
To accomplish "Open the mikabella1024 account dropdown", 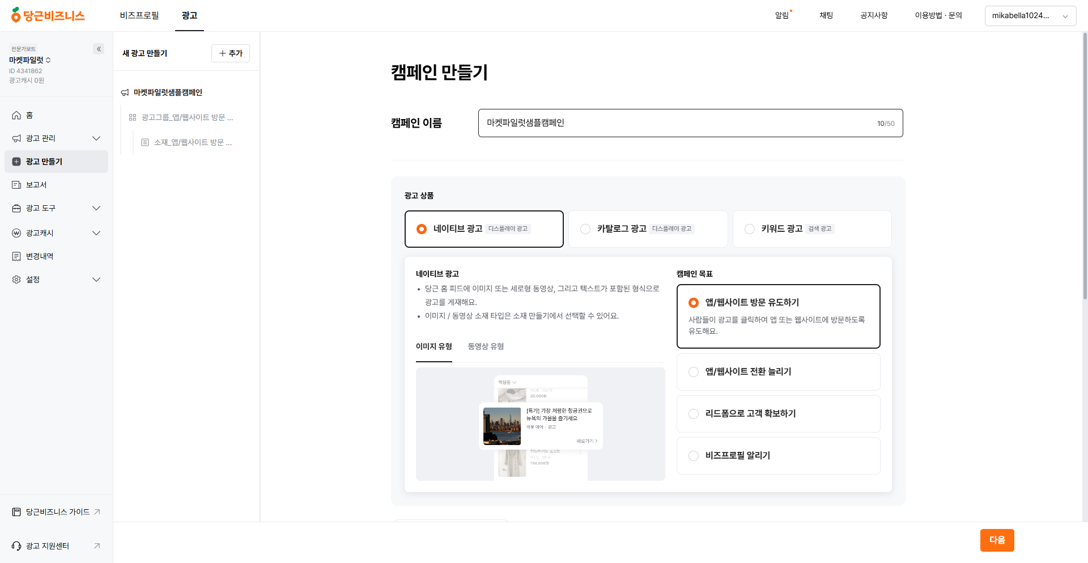I will click(x=1030, y=16).
